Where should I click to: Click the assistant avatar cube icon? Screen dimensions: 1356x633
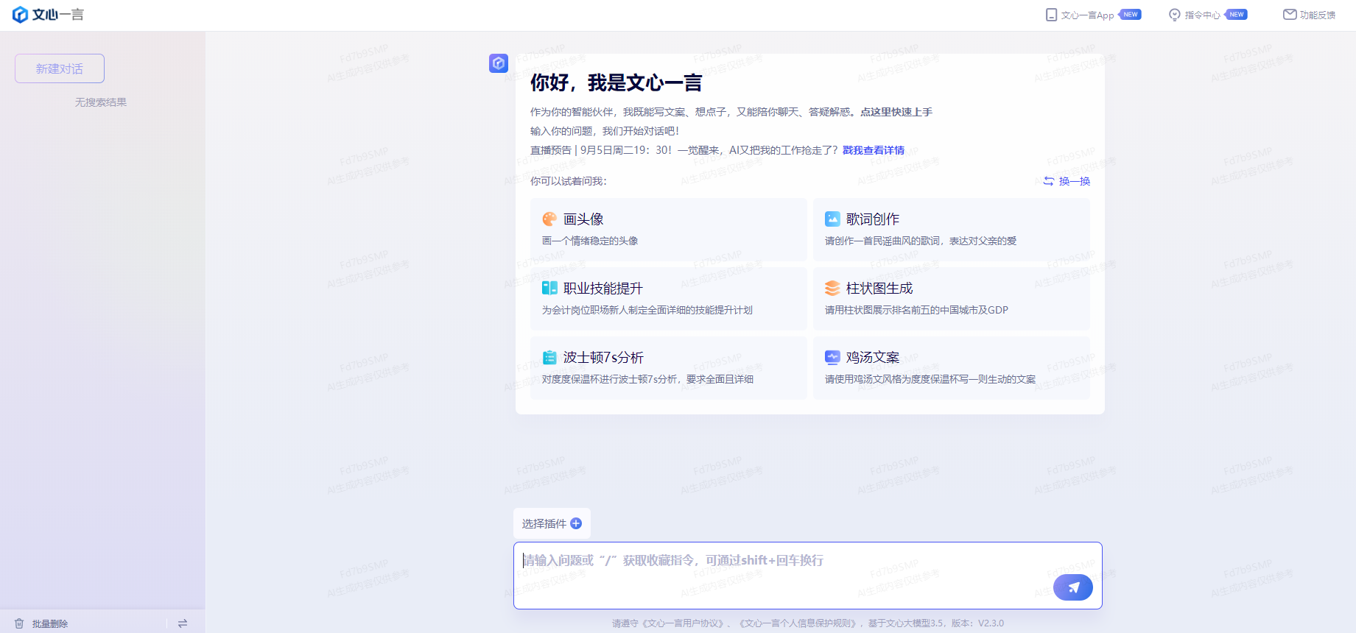[x=499, y=63]
